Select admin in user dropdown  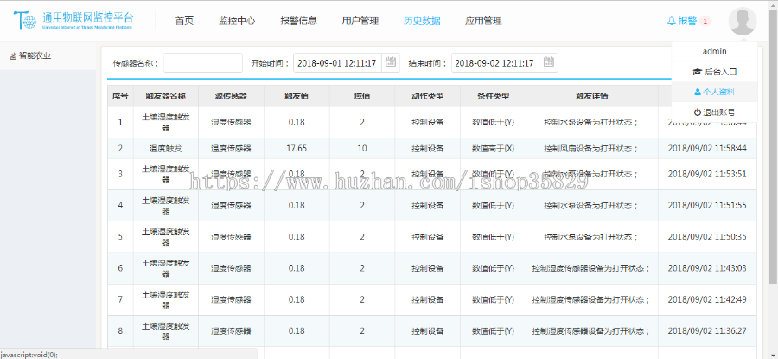tap(715, 51)
